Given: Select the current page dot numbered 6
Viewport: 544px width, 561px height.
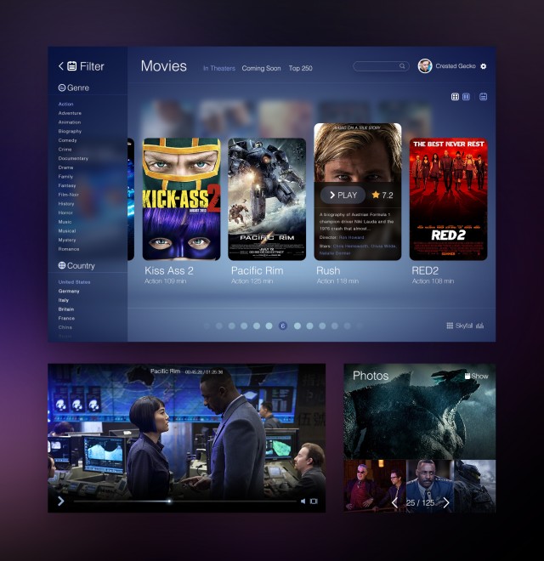Looking at the screenshot, I should click(283, 326).
